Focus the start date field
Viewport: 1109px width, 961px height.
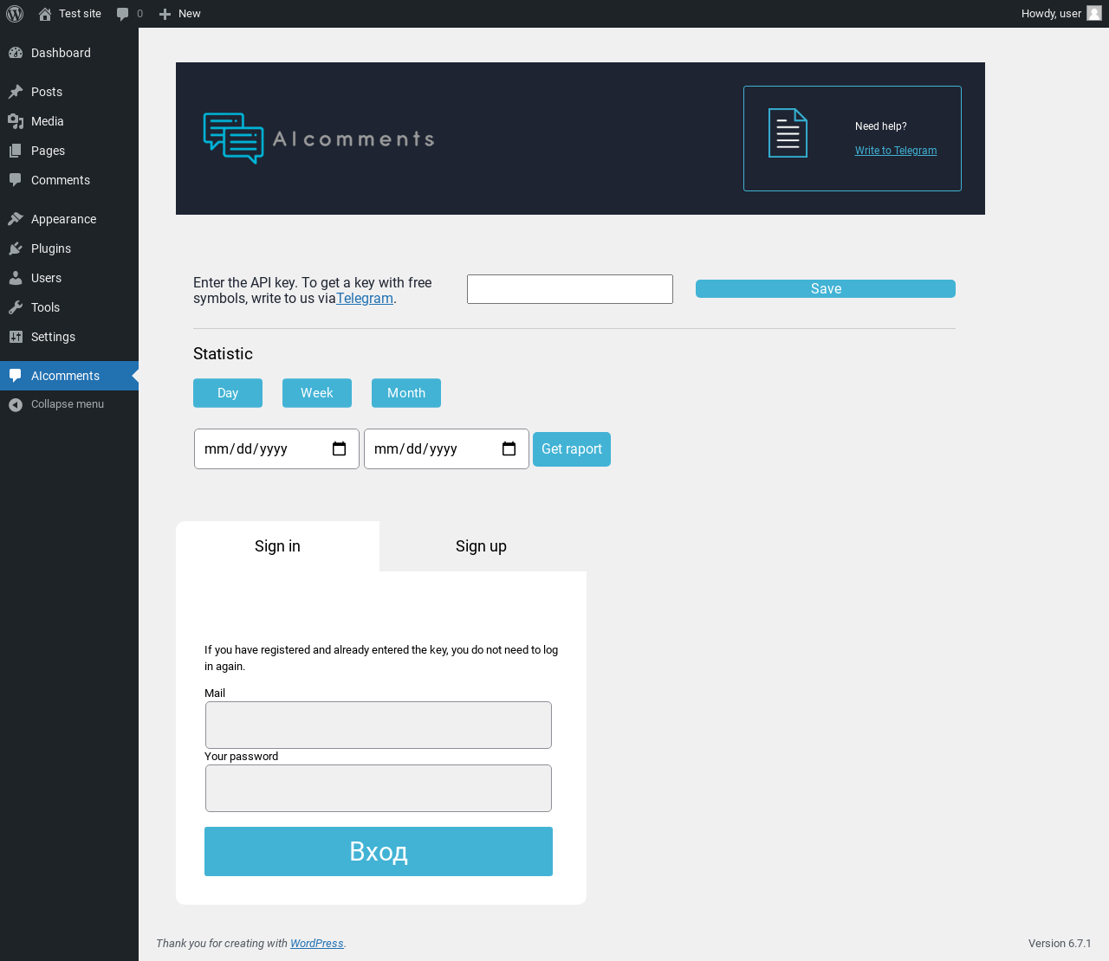tap(276, 449)
